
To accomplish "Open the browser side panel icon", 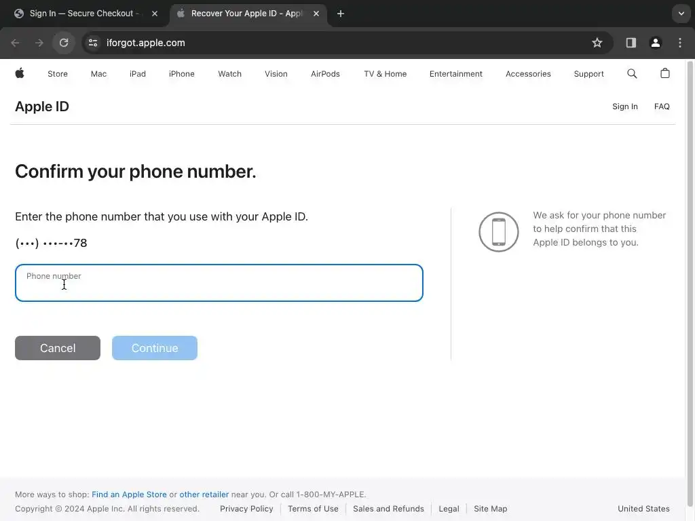I will 631,43.
